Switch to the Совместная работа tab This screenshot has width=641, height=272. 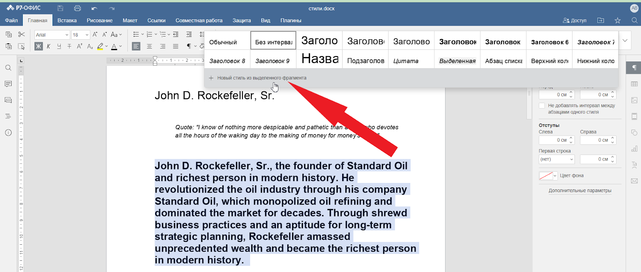(x=199, y=20)
